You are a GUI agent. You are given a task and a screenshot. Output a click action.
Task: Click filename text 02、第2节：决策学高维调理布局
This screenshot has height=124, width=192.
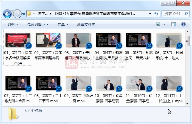point(48,55)
